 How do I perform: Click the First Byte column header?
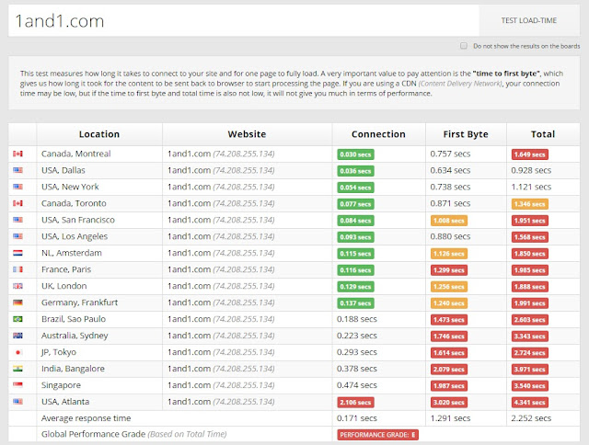pos(466,134)
